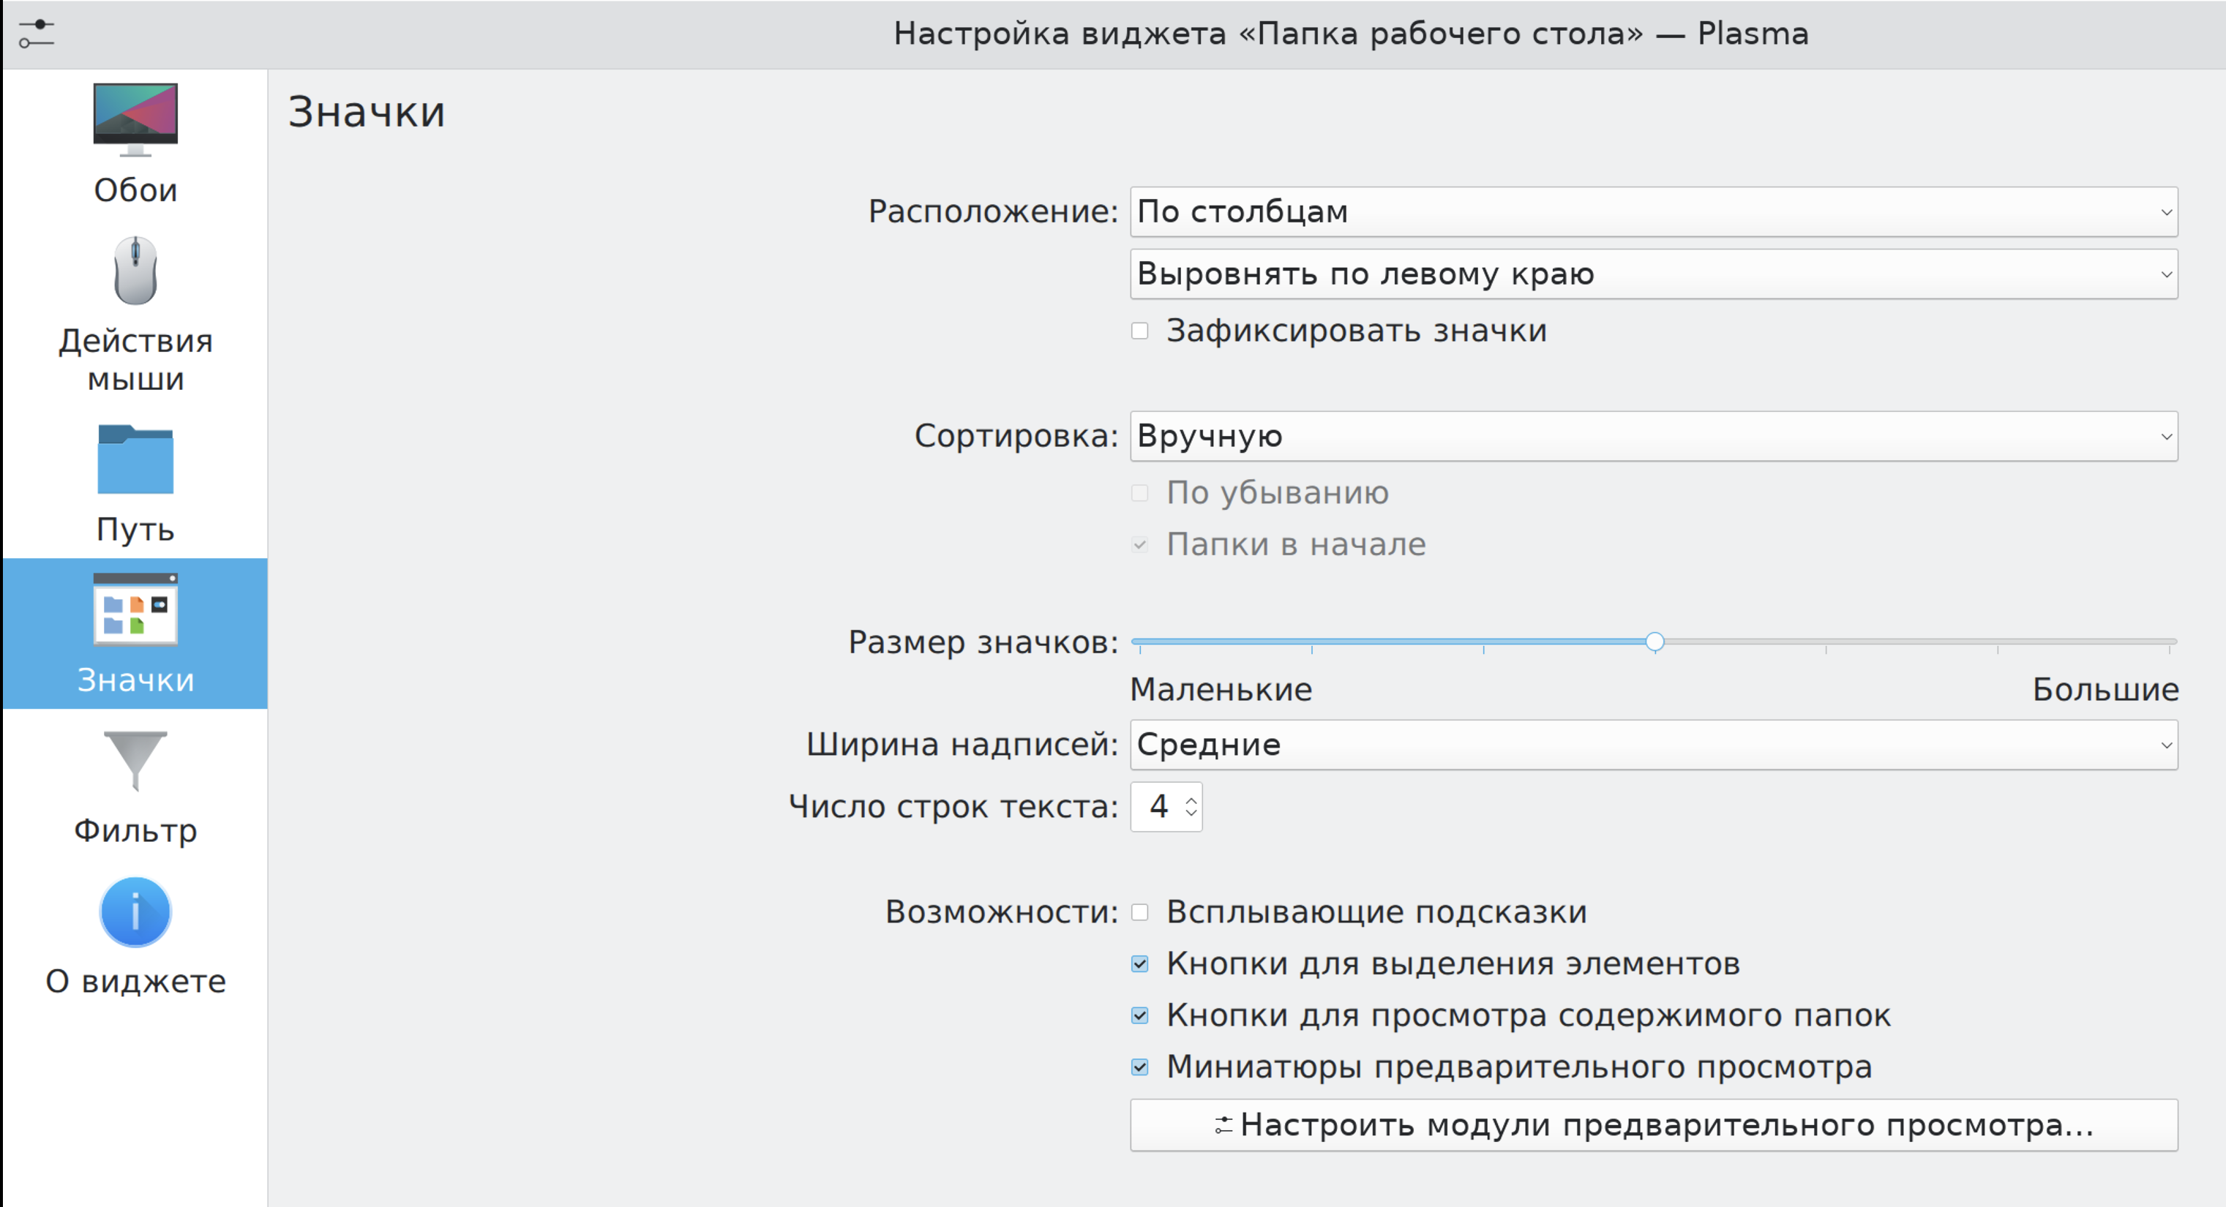Select the Значки sidebar item

pyautogui.click(x=135, y=633)
